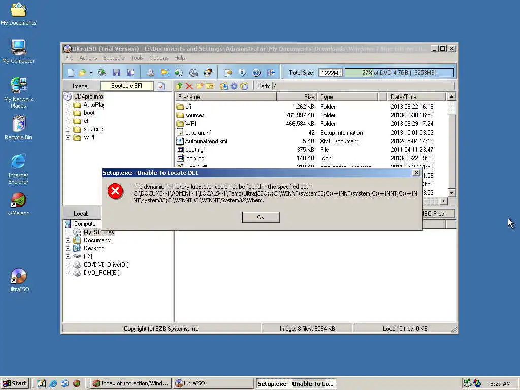Screen dimensions: 520x390
Task: Select bootmgr in the file list
Action: [x=311, y=150]
